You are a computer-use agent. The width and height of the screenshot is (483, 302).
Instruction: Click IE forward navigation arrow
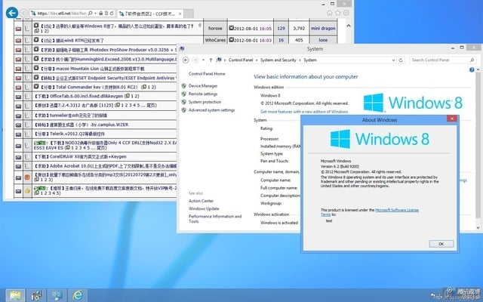pos(23,13)
